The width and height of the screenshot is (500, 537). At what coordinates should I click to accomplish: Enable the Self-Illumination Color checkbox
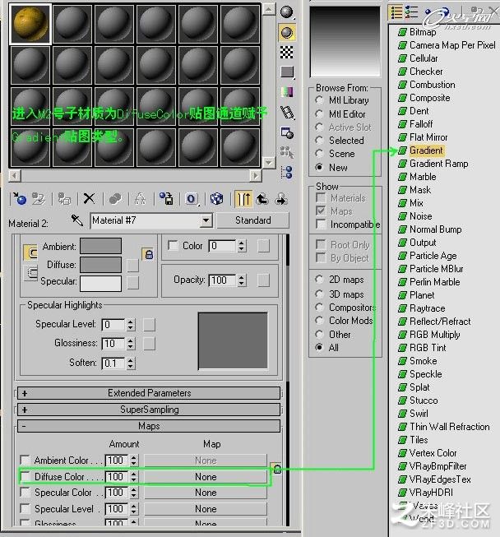(x=173, y=245)
